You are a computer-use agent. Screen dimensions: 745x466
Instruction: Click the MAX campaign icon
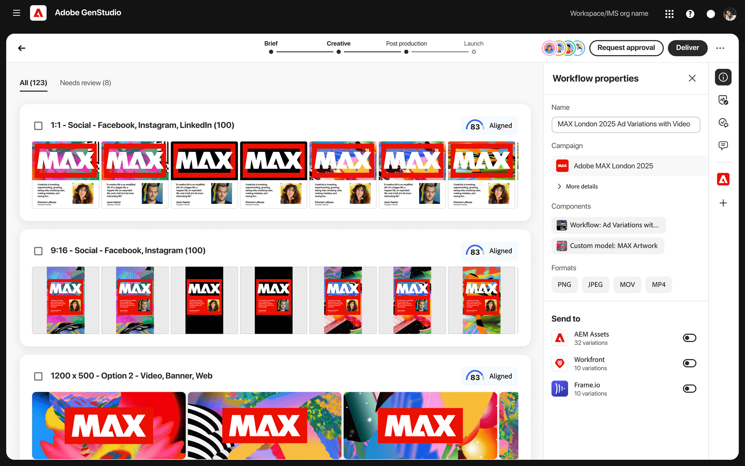(562, 166)
